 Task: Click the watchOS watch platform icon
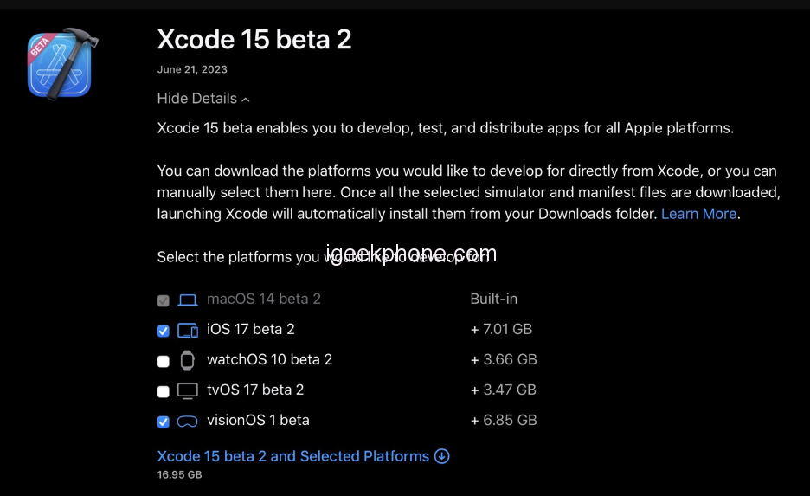point(188,360)
